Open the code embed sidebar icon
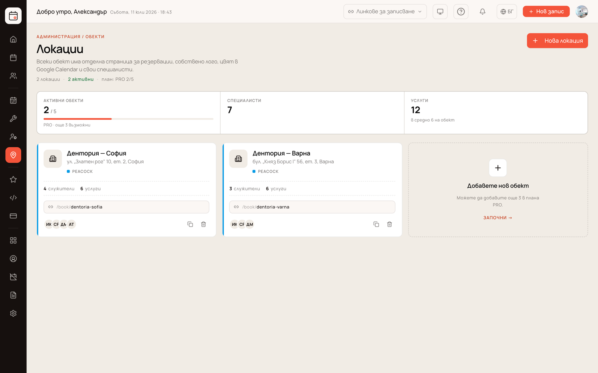The image size is (598, 373). tap(13, 198)
